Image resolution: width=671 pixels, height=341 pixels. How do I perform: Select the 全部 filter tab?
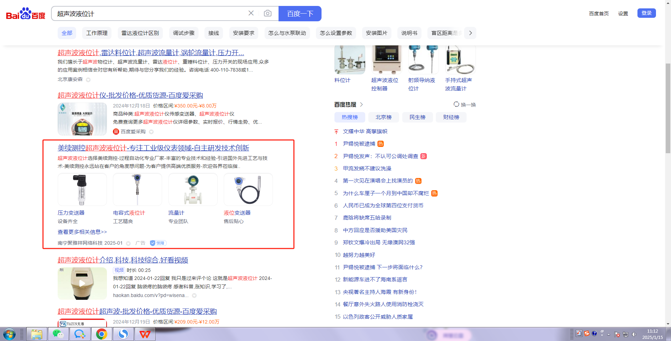pyautogui.click(x=67, y=33)
